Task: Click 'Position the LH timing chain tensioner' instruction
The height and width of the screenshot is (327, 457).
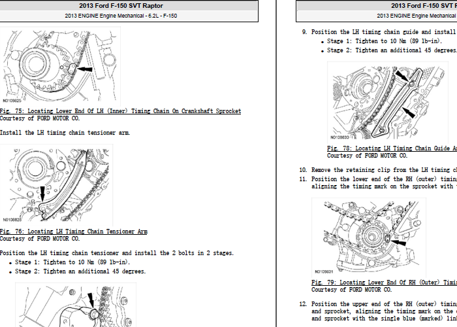Action: 117,253
